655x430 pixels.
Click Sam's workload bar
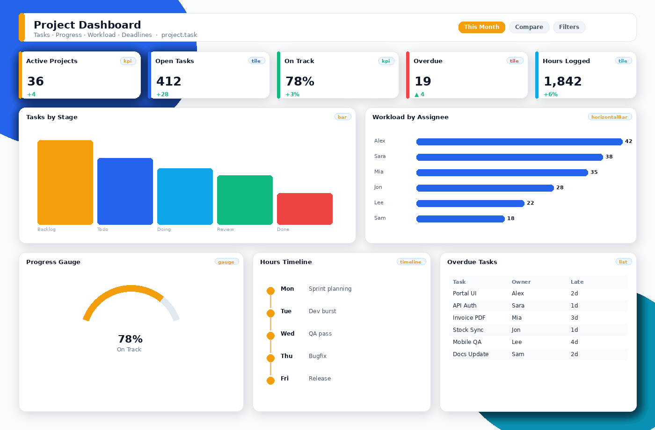[x=460, y=219]
